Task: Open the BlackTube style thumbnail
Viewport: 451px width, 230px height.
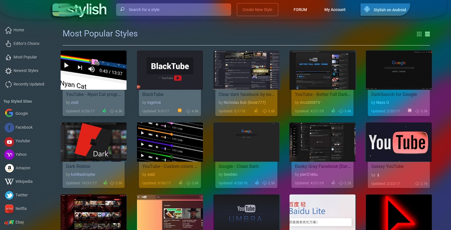Action: coord(170,70)
